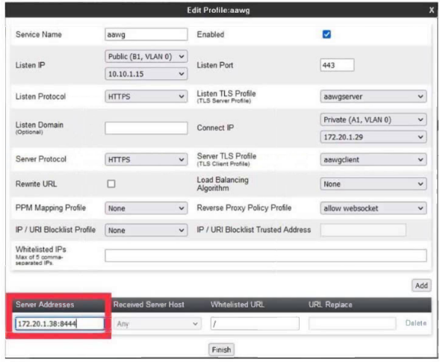This screenshot has width=440, height=362.
Task: Click the Add button
Action: (x=421, y=285)
